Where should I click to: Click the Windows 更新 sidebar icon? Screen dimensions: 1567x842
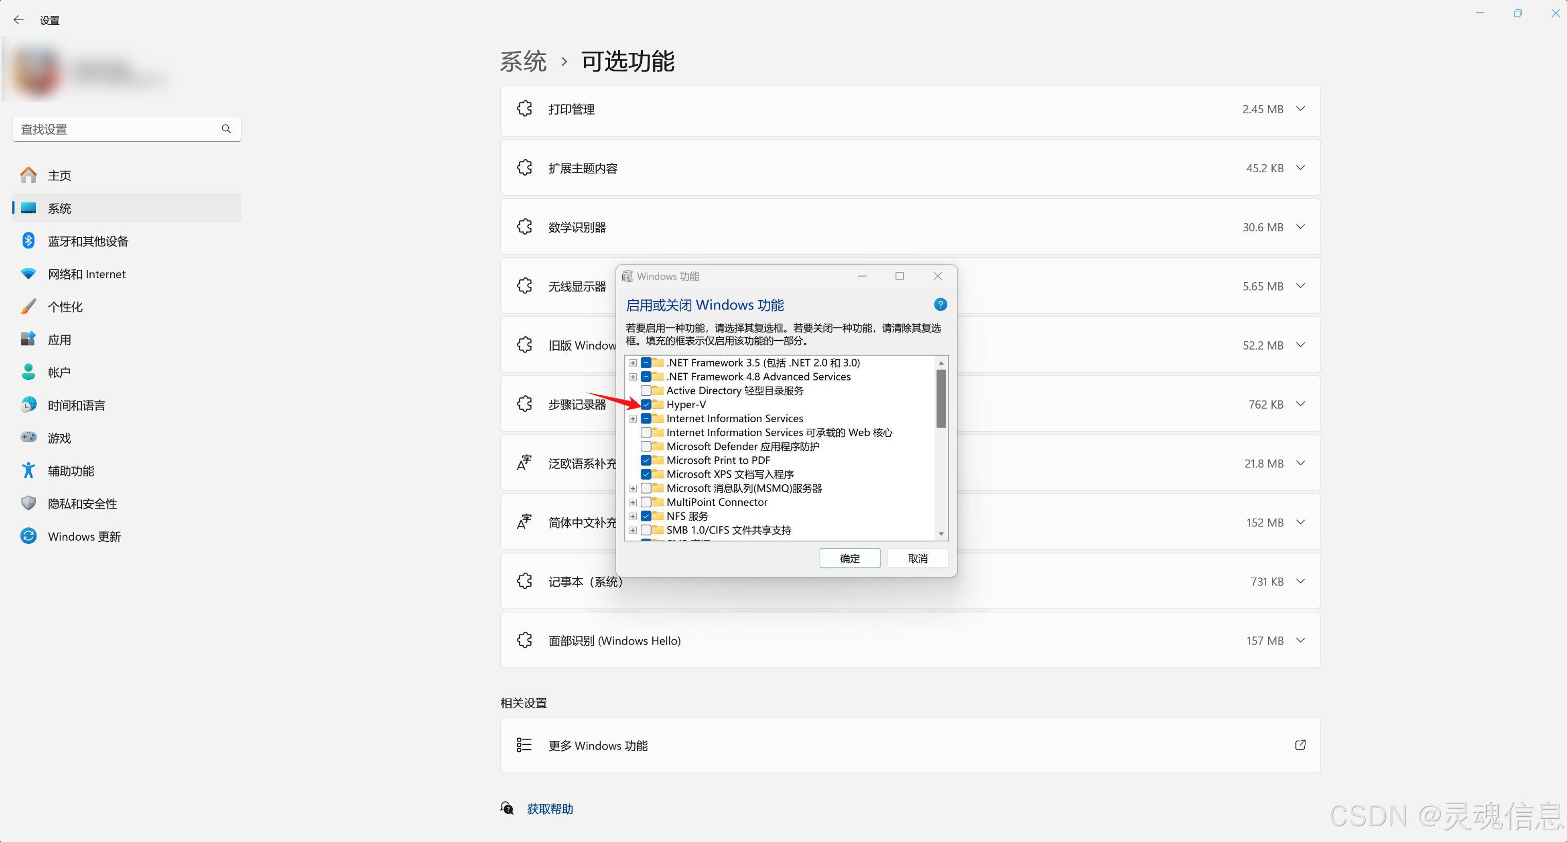(x=28, y=536)
